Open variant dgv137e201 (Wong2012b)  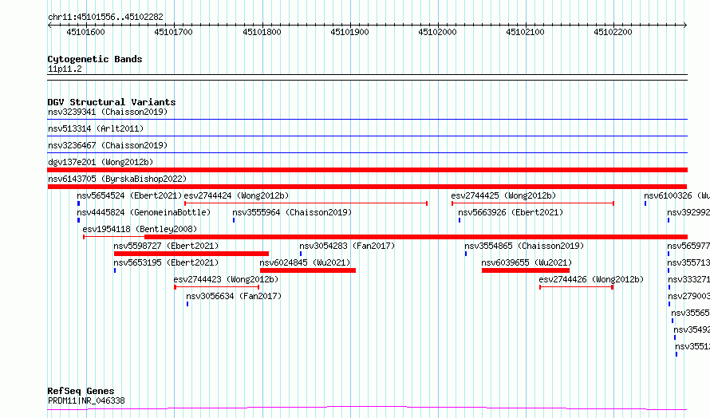click(x=101, y=162)
